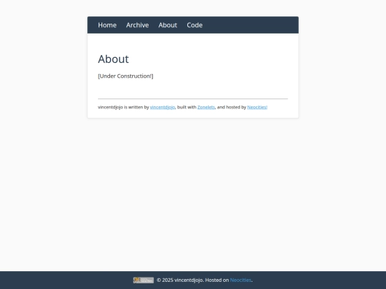Open the Zonelets link

tap(206, 107)
